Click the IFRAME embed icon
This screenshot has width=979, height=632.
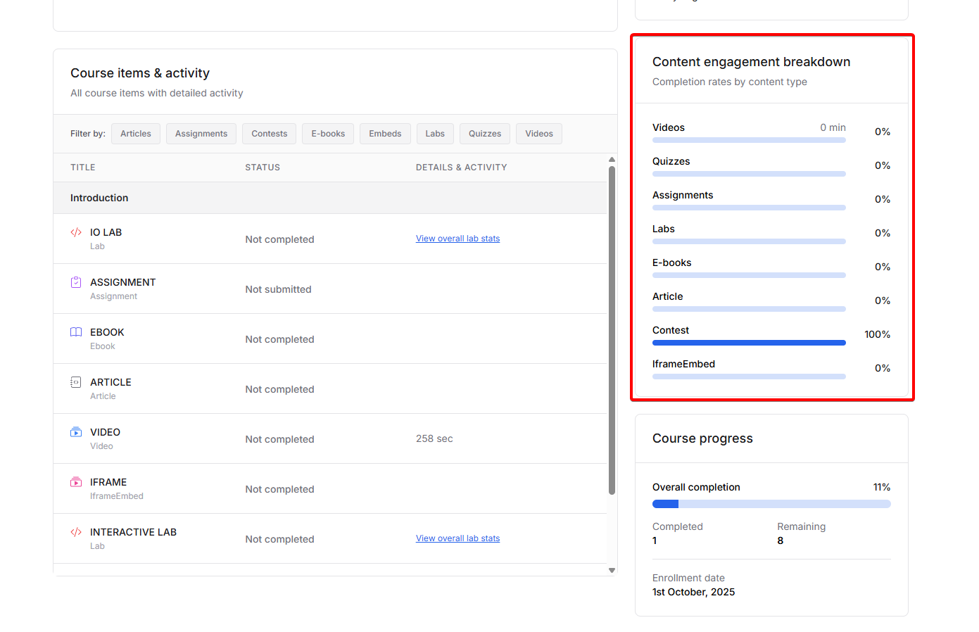click(76, 482)
